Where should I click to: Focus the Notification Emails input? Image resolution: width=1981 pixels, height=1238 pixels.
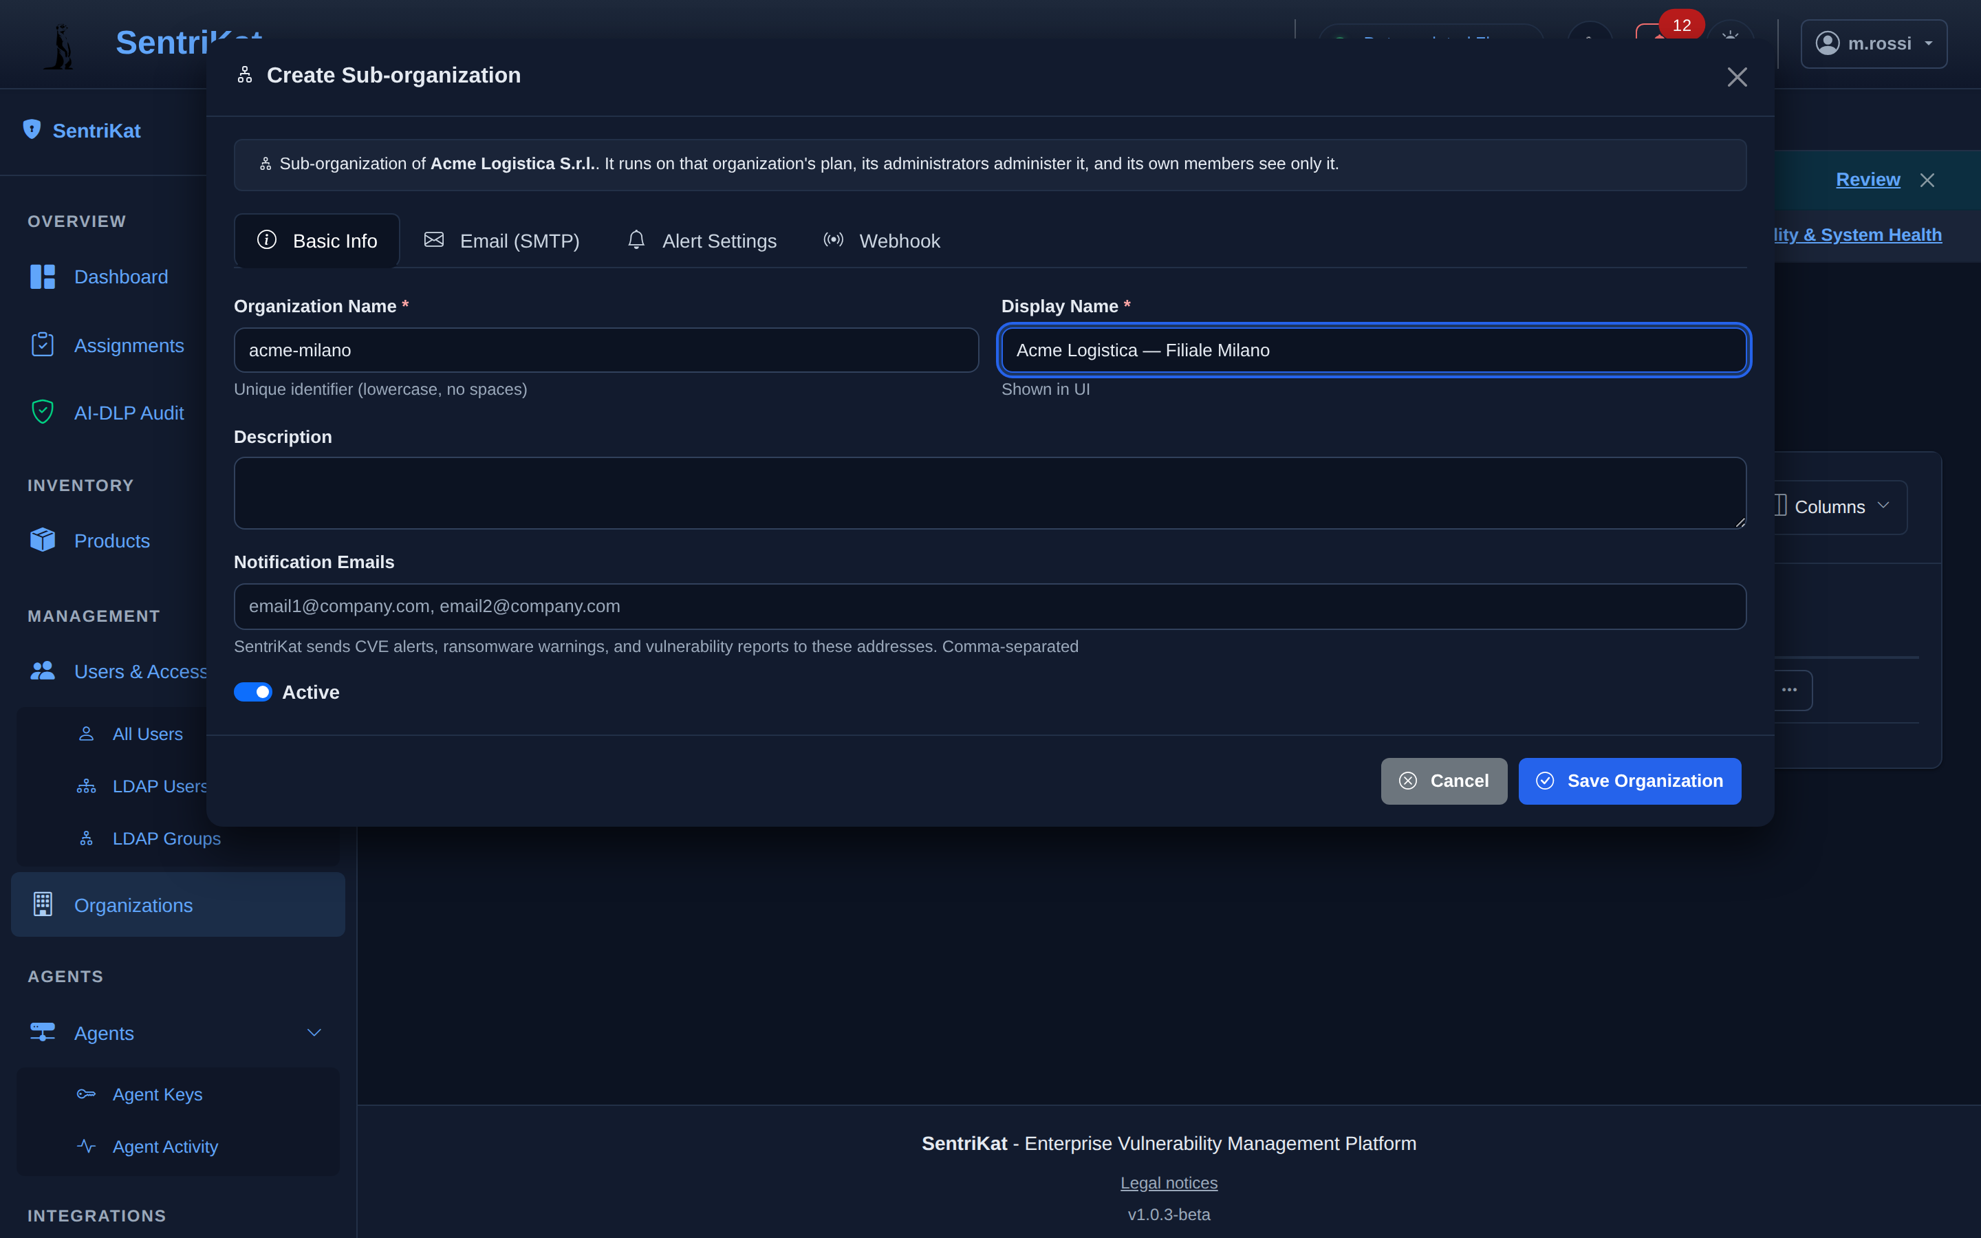pyautogui.click(x=990, y=607)
